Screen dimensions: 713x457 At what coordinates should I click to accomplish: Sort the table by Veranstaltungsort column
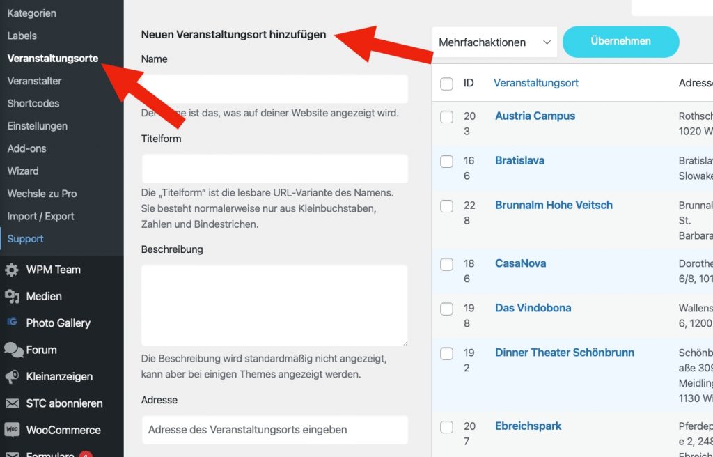click(x=536, y=83)
